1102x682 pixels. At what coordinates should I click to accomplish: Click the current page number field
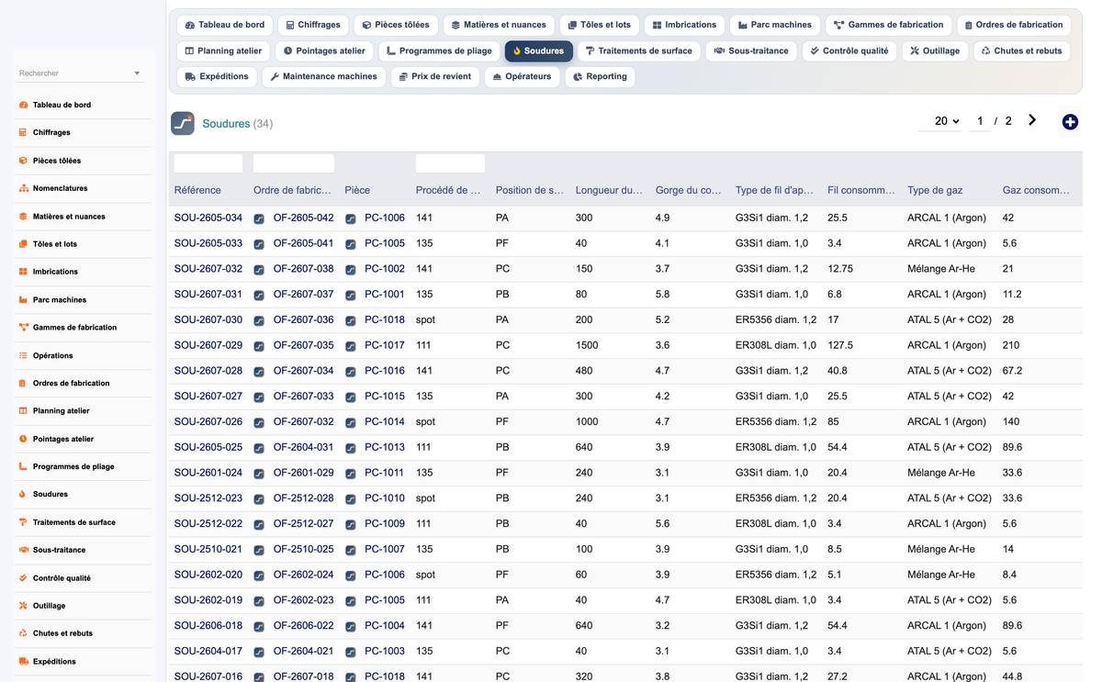(x=980, y=121)
